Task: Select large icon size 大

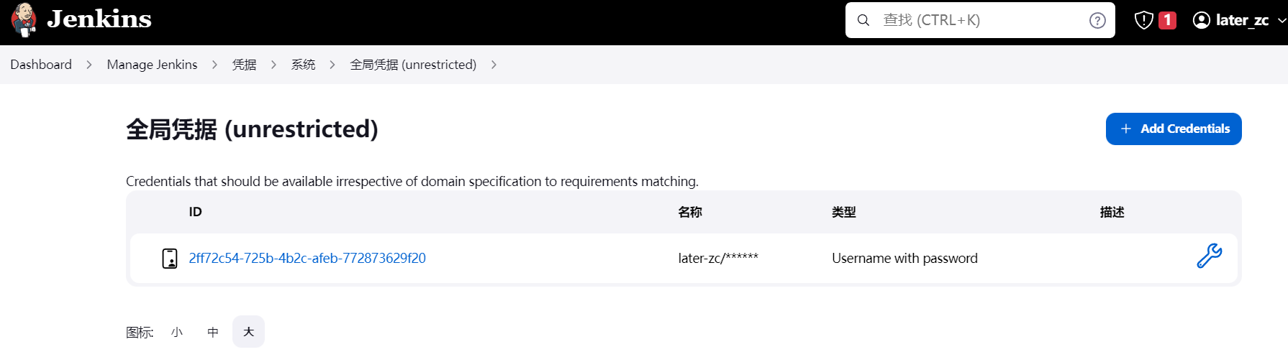Action: coord(248,332)
